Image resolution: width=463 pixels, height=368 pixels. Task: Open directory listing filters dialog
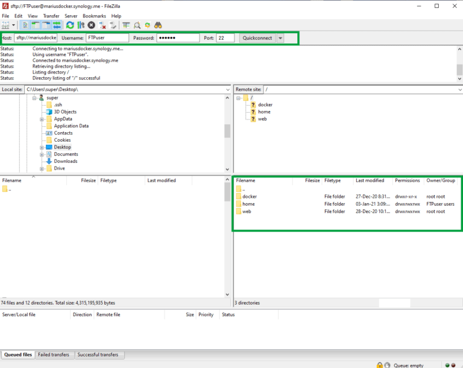126,25
